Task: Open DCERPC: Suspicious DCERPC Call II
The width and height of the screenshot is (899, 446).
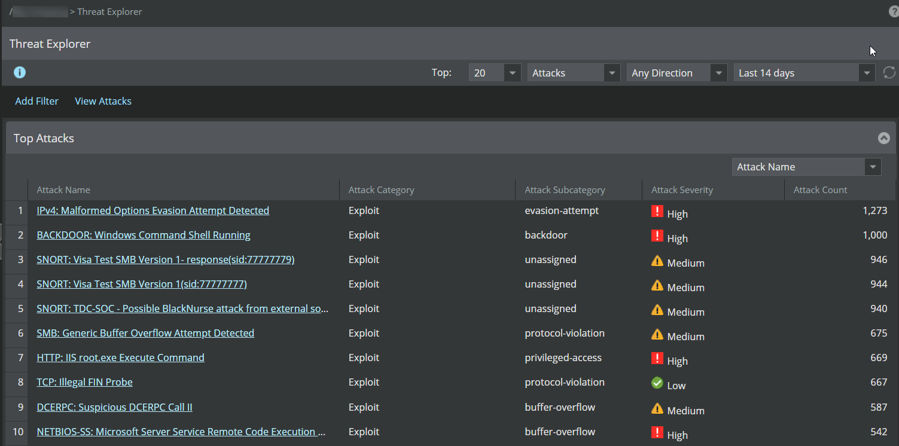Action: pos(114,407)
